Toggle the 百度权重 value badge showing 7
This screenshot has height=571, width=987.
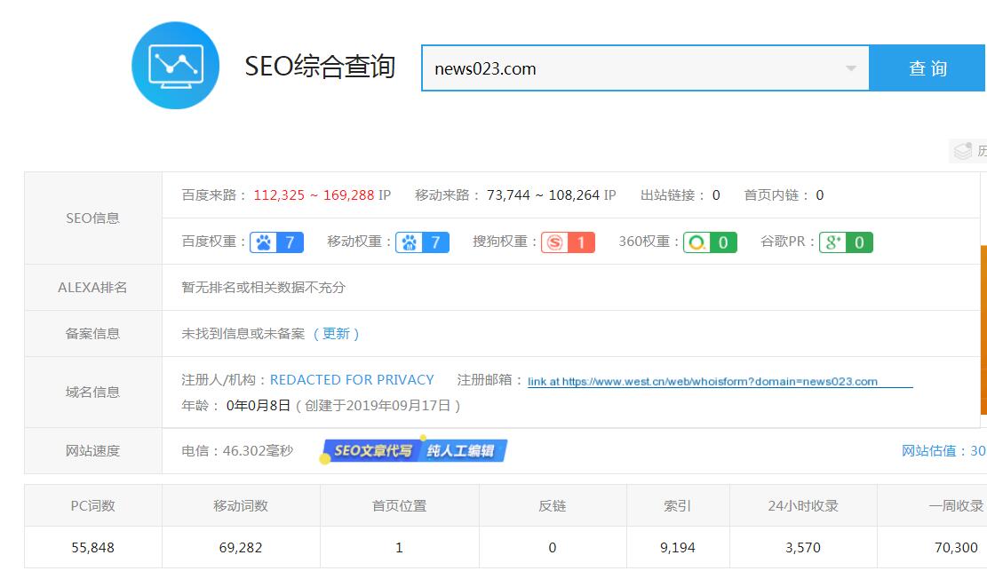click(x=289, y=242)
